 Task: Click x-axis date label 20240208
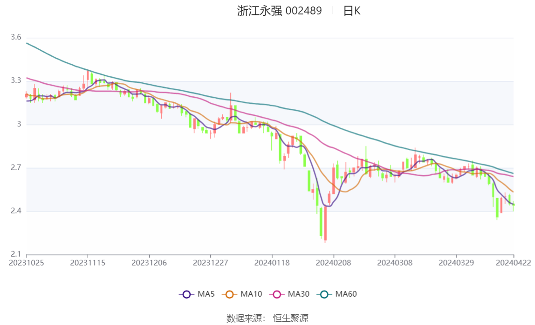[333, 263]
